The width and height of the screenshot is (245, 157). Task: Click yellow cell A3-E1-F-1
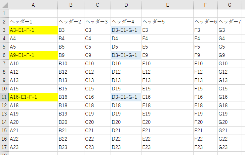[x=33, y=30]
